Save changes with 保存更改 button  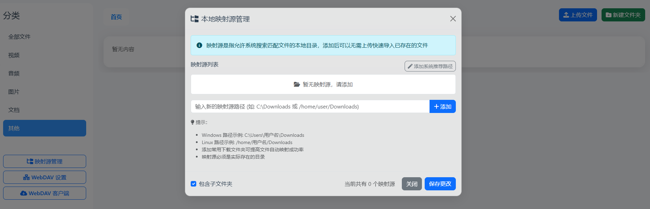tap(440, 184)
